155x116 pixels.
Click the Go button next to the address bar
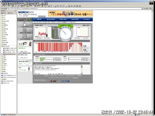tap(146, 8)
